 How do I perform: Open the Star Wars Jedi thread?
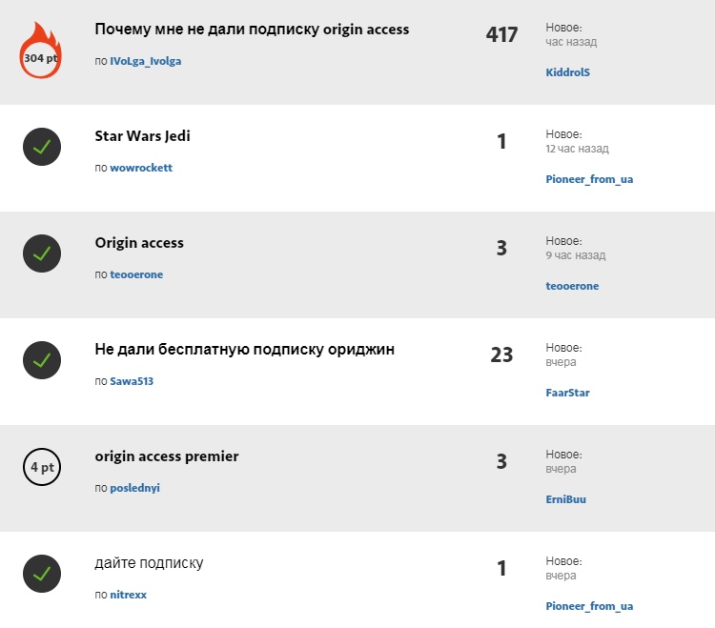(143, 136)
